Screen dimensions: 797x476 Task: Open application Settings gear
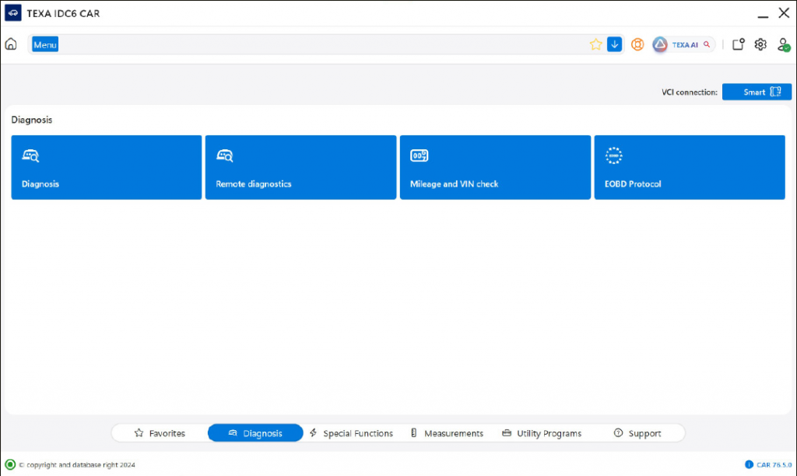pos(760,44)
